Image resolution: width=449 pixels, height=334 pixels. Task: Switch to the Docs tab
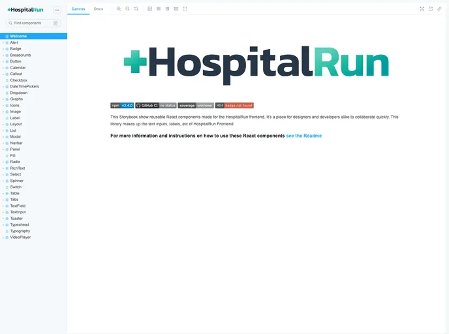(98, 9)
